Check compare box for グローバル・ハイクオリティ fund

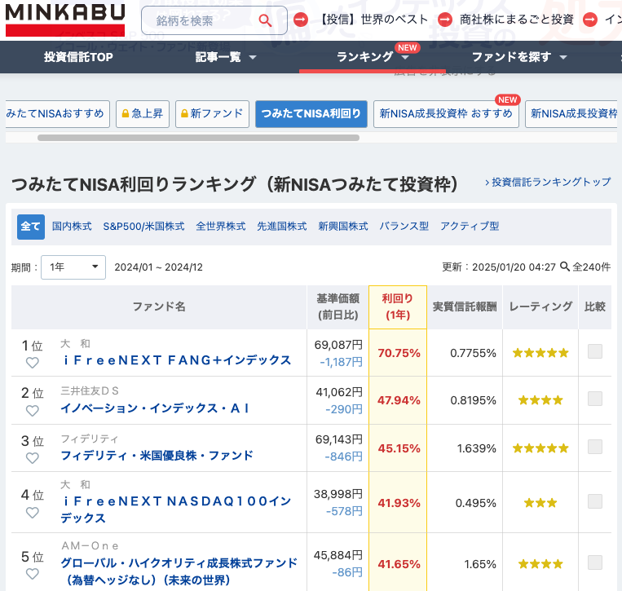pyautogui.click(x=594, y=562)
